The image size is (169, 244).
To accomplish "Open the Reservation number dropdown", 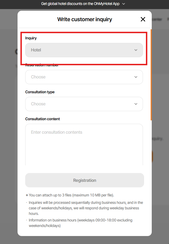I will (x=84, y=77).
